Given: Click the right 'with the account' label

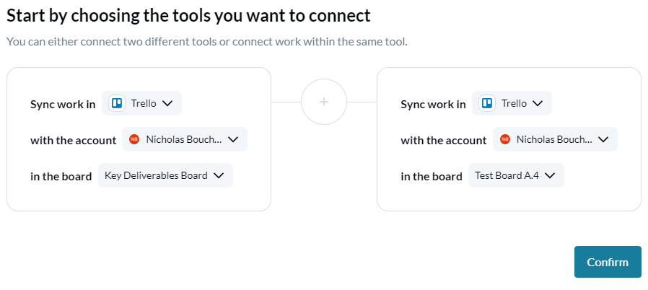Looking at the screenshot, I should (x=444, y=141).
